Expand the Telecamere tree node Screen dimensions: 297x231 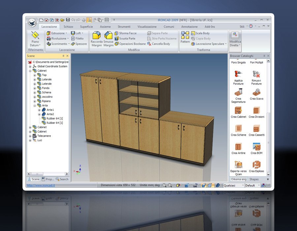click(x=30, y=136)
